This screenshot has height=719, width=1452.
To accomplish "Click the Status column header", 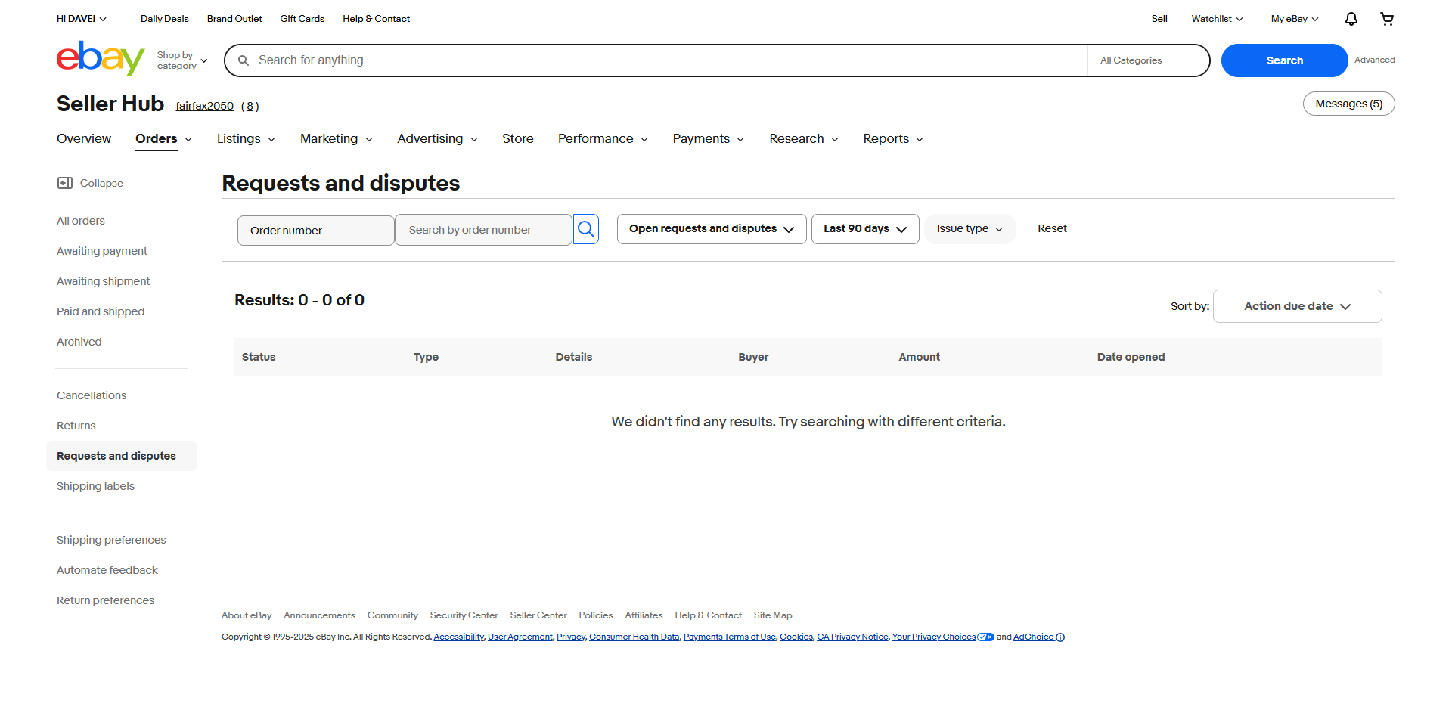I will pyautogui.click(x=259, y=357).
